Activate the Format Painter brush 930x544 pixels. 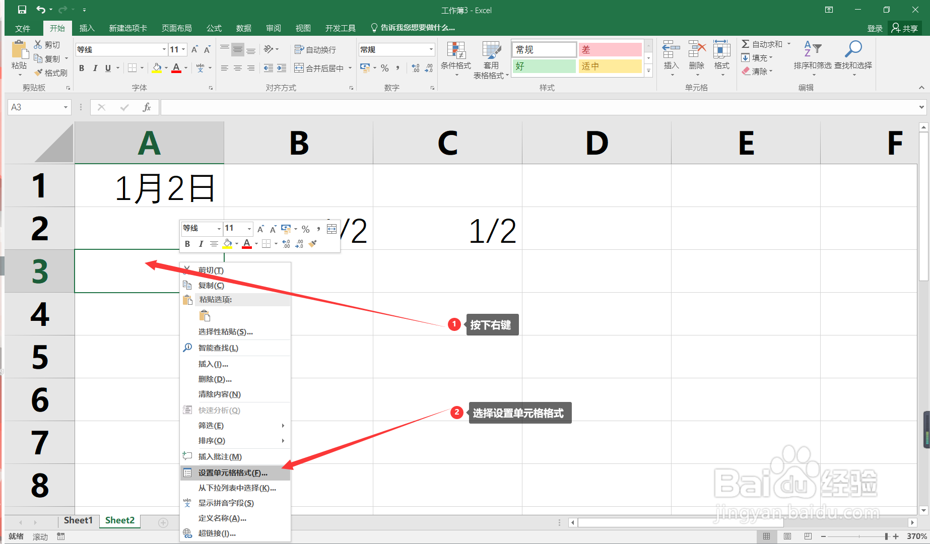coord(38,73)
